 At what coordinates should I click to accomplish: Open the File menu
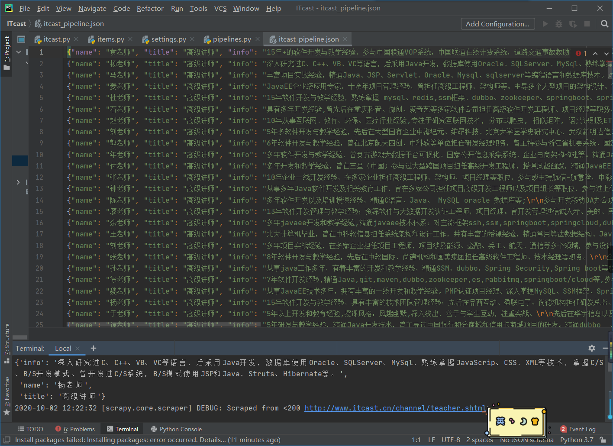coord(25,8)
